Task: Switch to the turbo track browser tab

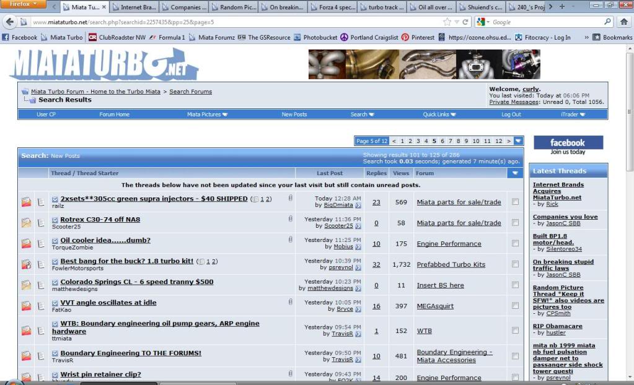Action: [389, 6]
